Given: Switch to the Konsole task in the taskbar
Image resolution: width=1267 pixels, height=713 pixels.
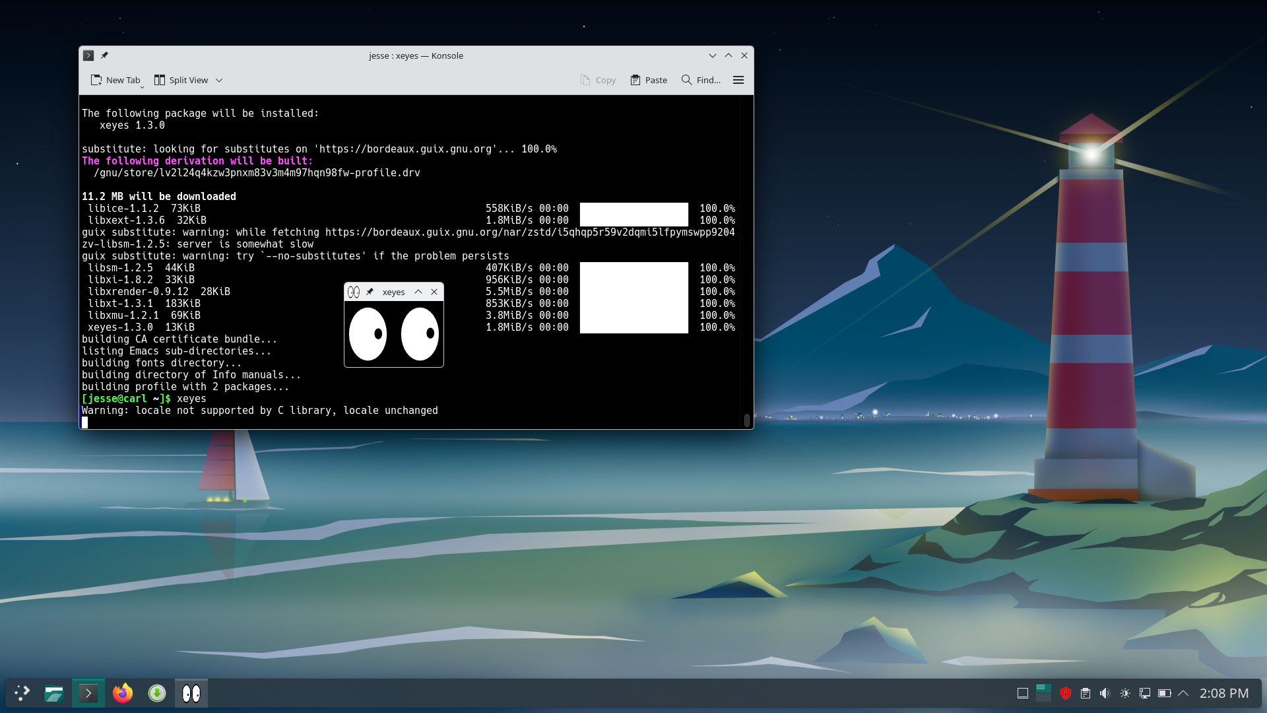Looking at the screenshot, I should pyautogui.click(x=88, y=693).
